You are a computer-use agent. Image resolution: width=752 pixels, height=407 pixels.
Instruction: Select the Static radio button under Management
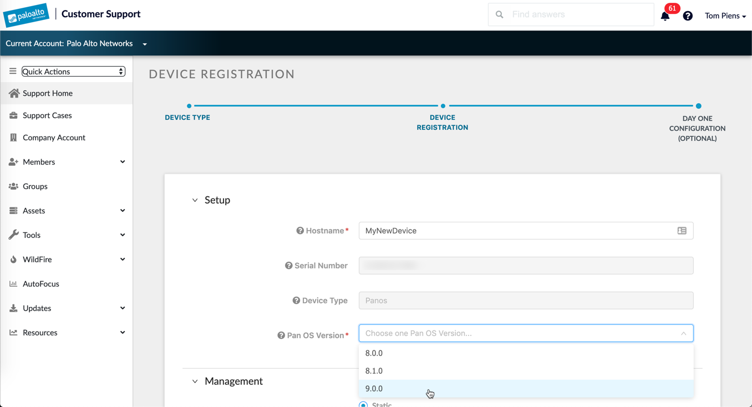364,404
